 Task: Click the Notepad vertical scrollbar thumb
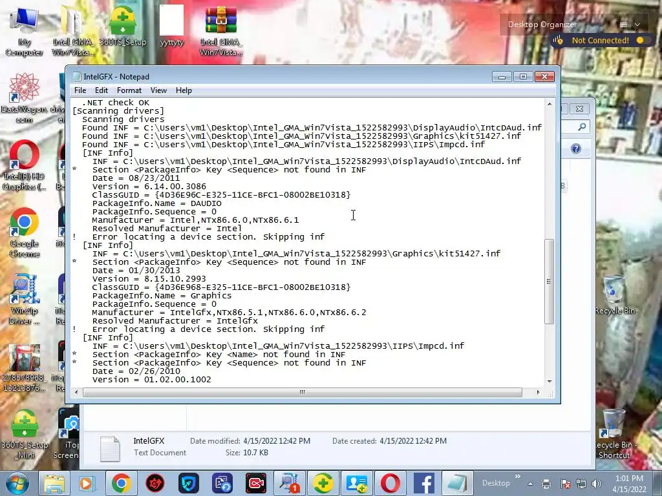point(550,282)
